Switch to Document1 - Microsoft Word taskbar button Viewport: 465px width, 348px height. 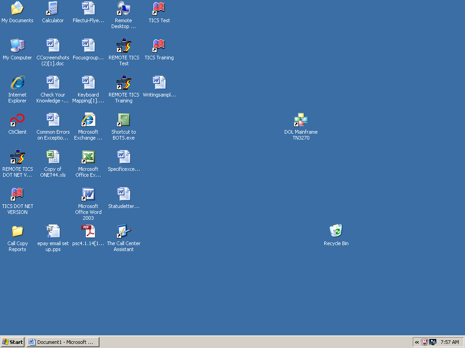tap(63, 342)
